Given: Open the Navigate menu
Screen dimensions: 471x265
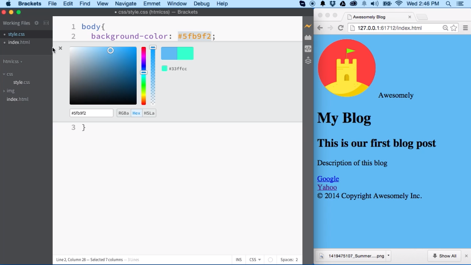Looking at the screenshot, I should [125, 4].
